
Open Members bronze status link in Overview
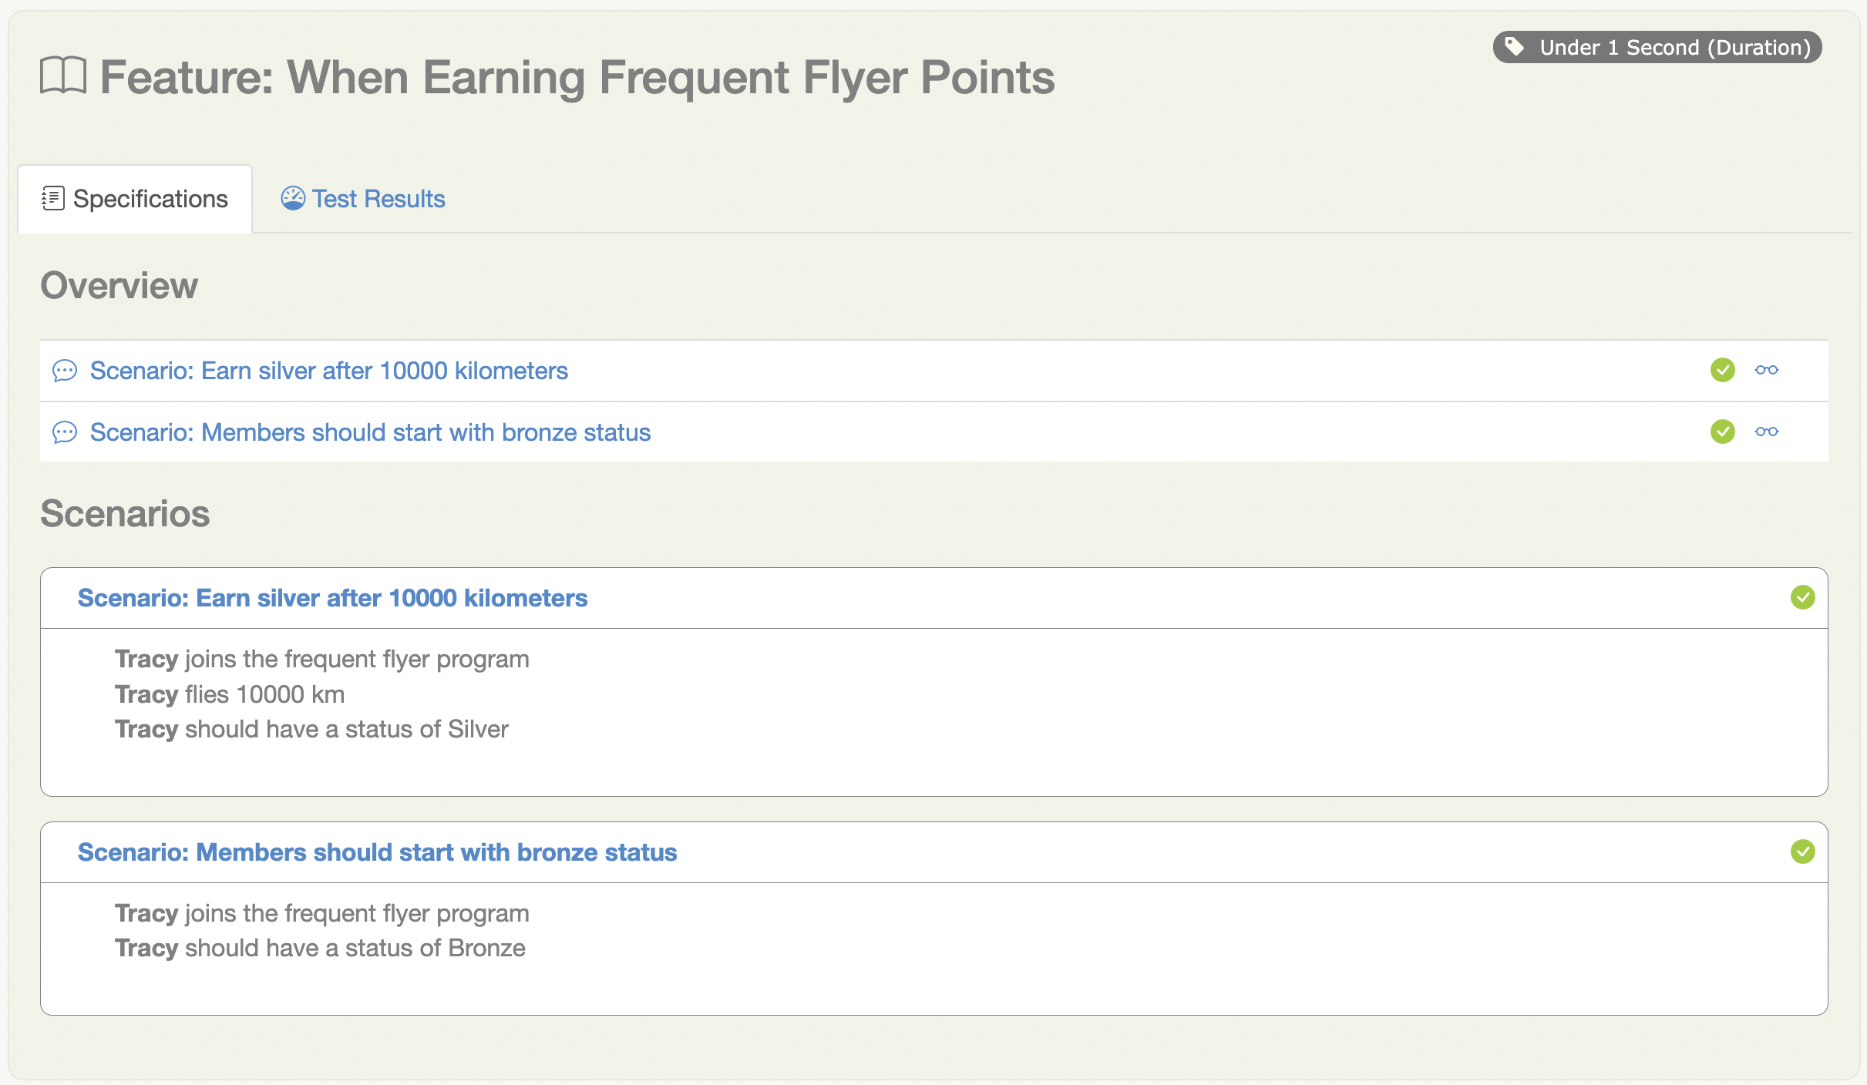pos(370,432)
